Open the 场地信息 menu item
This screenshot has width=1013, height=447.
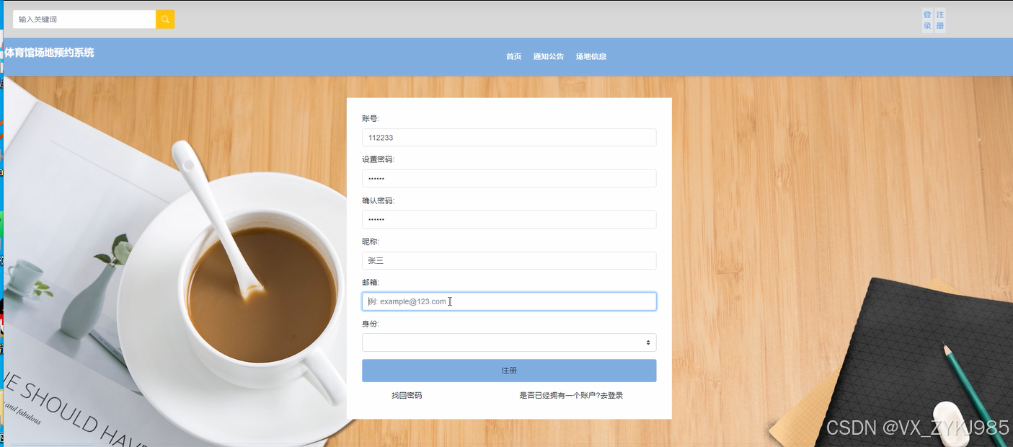coord(591,56)
